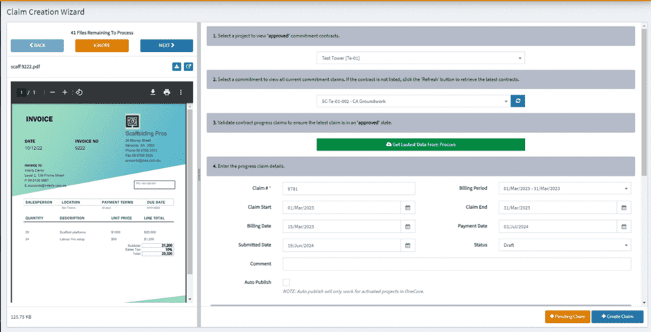Click Get Latest Data From Procore
This screenshot has width=651, height=332.
pyautogui.click(x=420, y=145)
